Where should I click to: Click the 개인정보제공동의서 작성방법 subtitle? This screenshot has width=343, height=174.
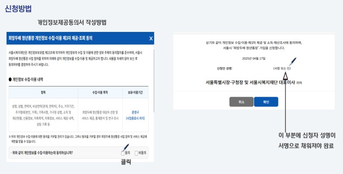[72, 22]
